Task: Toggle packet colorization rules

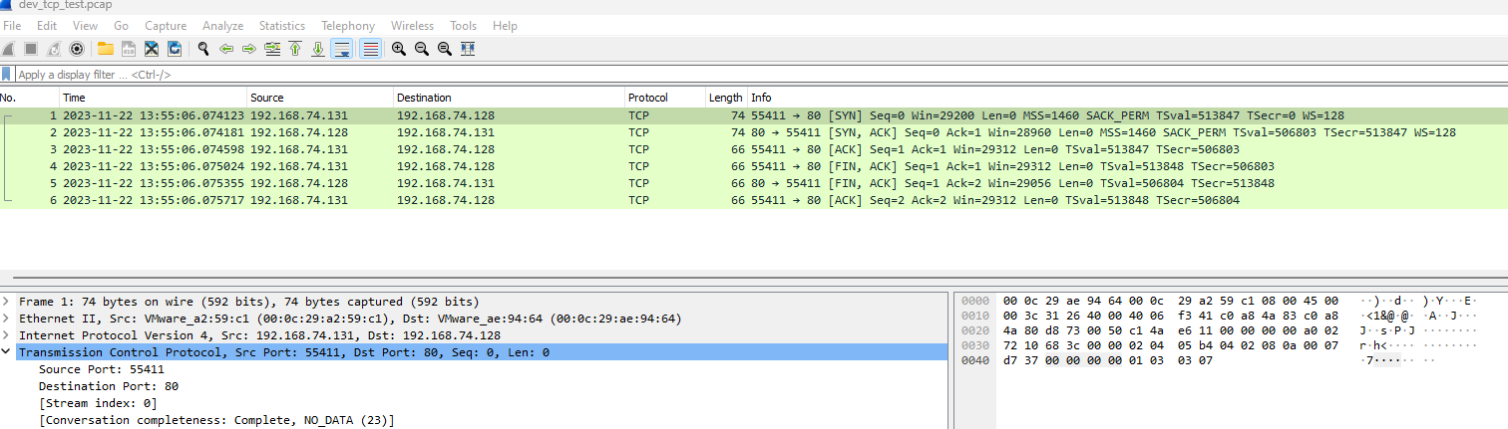Action: (370, 49)
